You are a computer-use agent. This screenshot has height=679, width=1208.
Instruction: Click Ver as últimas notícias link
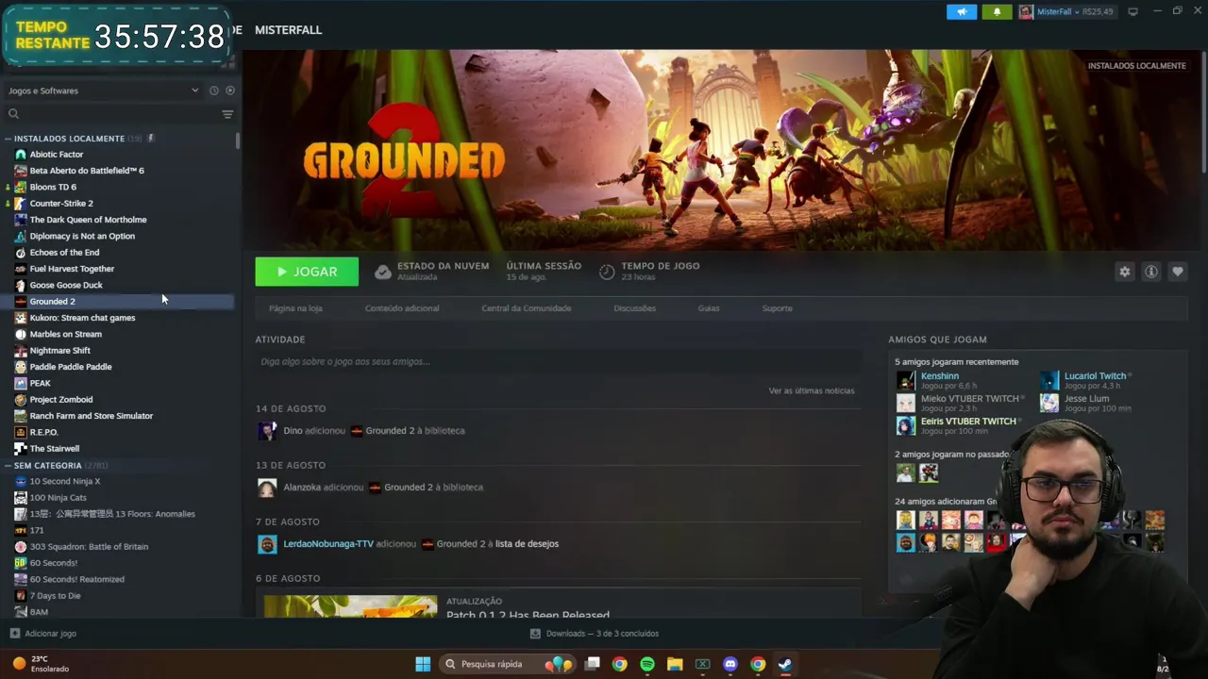(811, 390)
